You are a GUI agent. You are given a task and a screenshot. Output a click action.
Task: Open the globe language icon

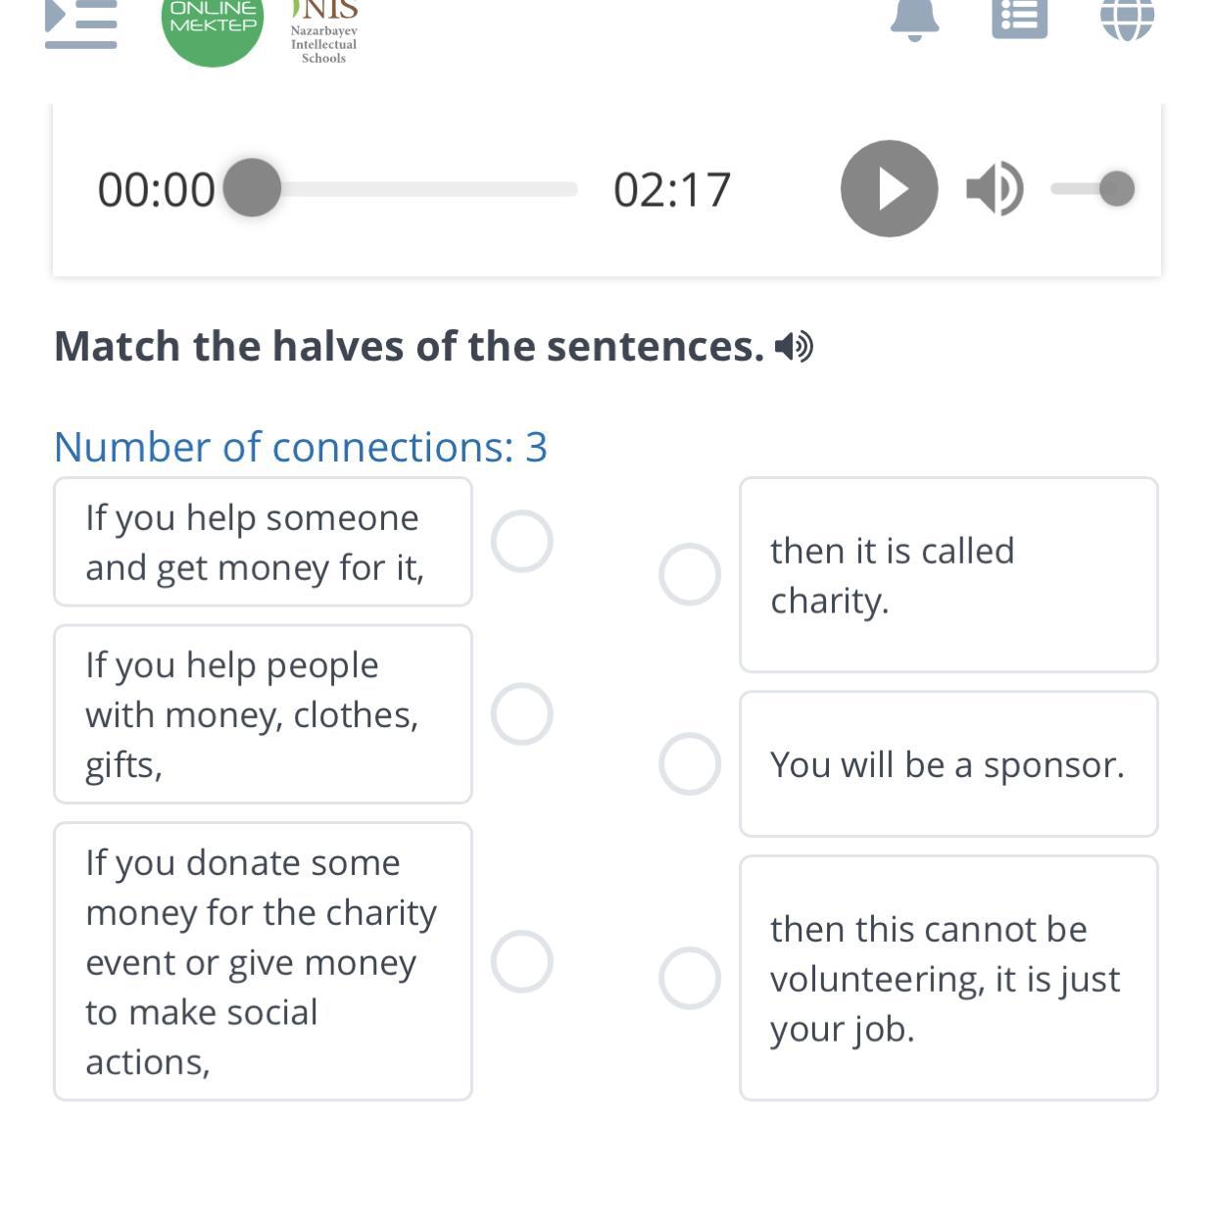click(x=1127, y=18)
